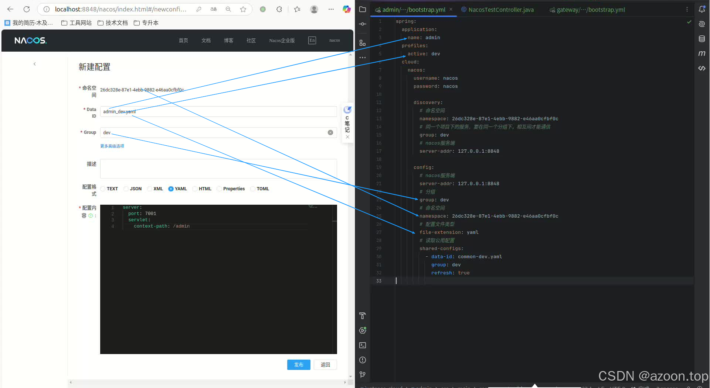The height and width of the screenshot is (388, 710).
Task: Open Nacos 博客 nav item
Action: 228,41
